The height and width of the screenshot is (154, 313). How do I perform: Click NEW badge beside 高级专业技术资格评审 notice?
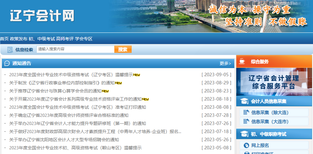click(x=145, y=99)
